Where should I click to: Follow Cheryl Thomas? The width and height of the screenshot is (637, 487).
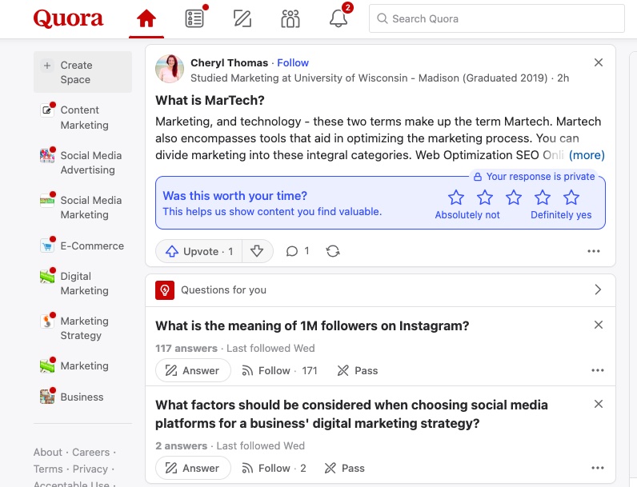[x=293, y=63]
